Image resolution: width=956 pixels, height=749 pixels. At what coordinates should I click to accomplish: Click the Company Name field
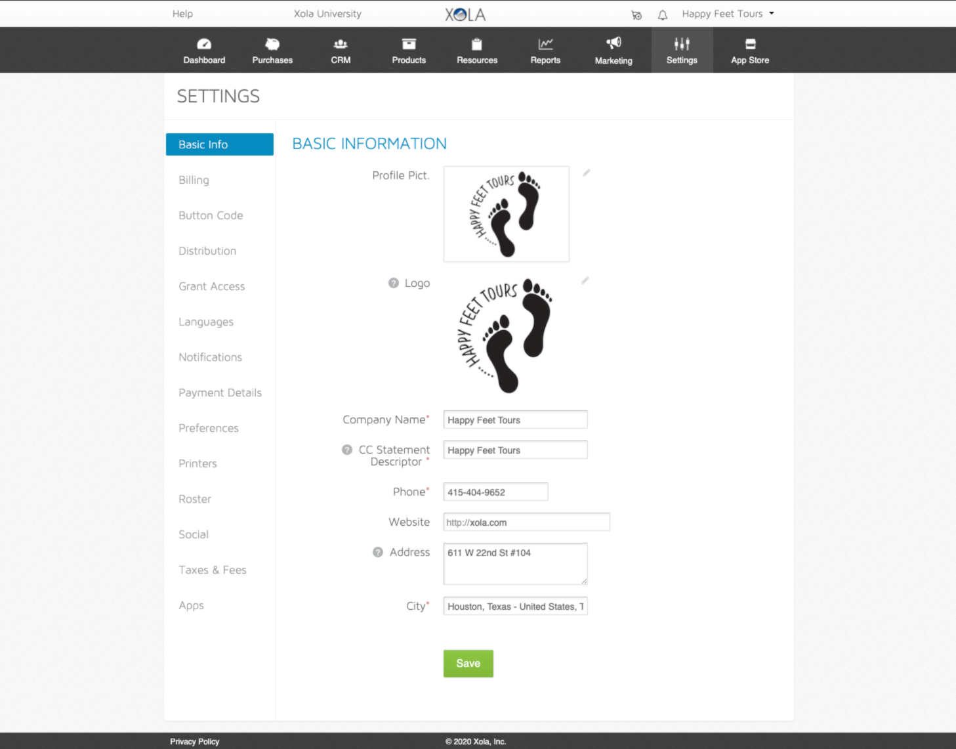516,419
